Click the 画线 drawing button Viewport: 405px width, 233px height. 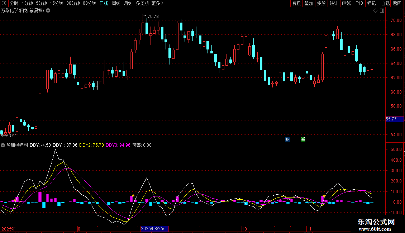346,3
